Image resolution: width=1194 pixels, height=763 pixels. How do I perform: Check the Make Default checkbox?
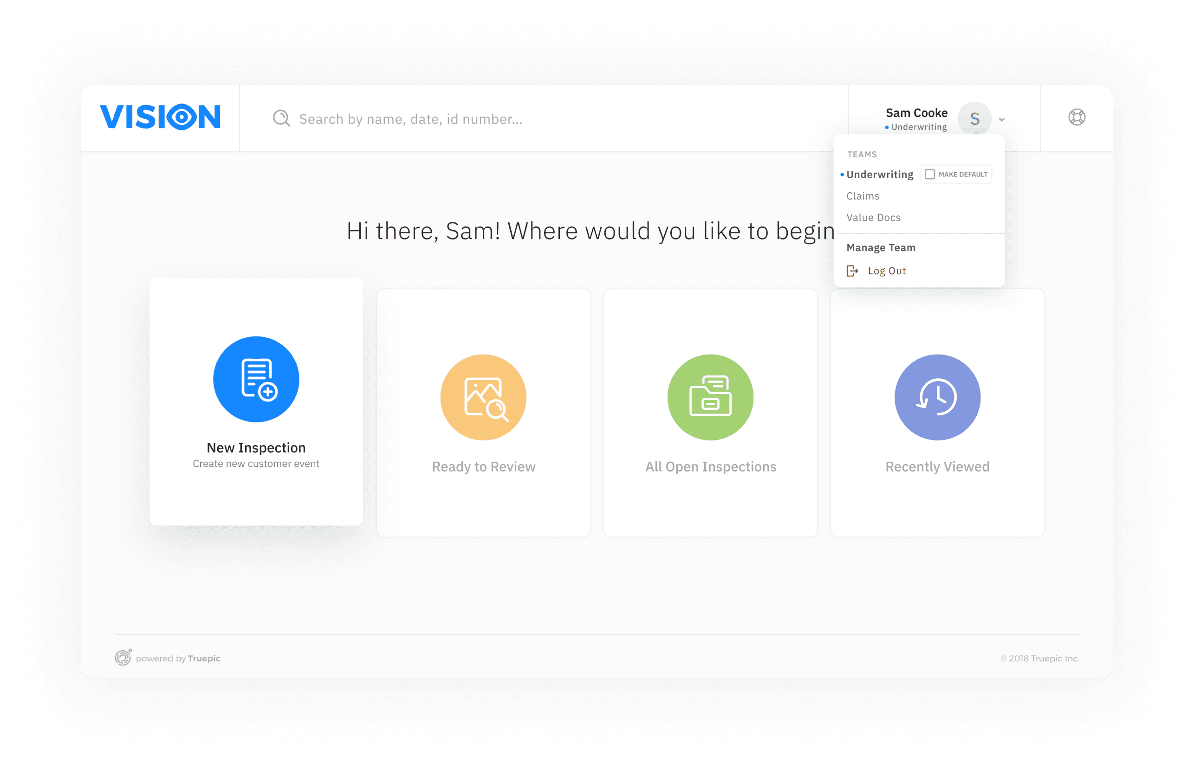pos(930,174)
